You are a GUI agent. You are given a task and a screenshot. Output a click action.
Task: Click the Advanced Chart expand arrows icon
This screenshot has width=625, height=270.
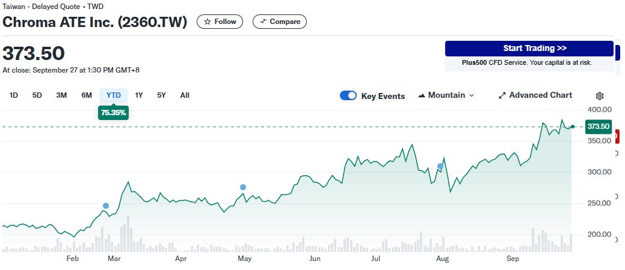[x=502, y=95]
